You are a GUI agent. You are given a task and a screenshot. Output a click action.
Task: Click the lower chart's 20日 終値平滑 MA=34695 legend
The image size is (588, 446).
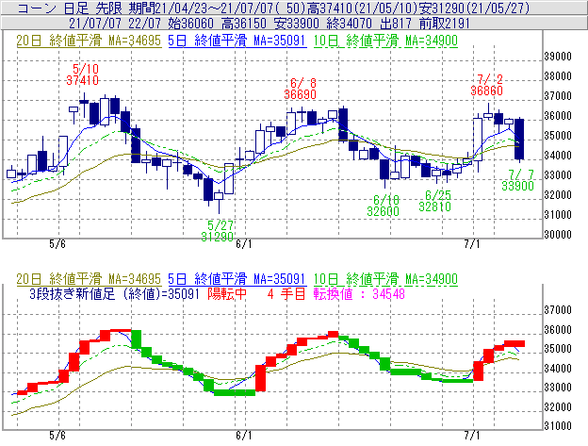[89, 279]
